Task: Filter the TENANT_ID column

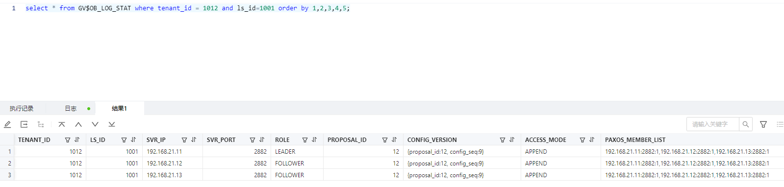Action: pos(68,140)
